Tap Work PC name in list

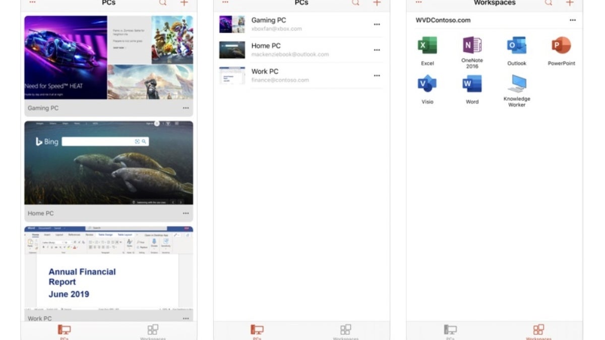click(x=265, y=72)
